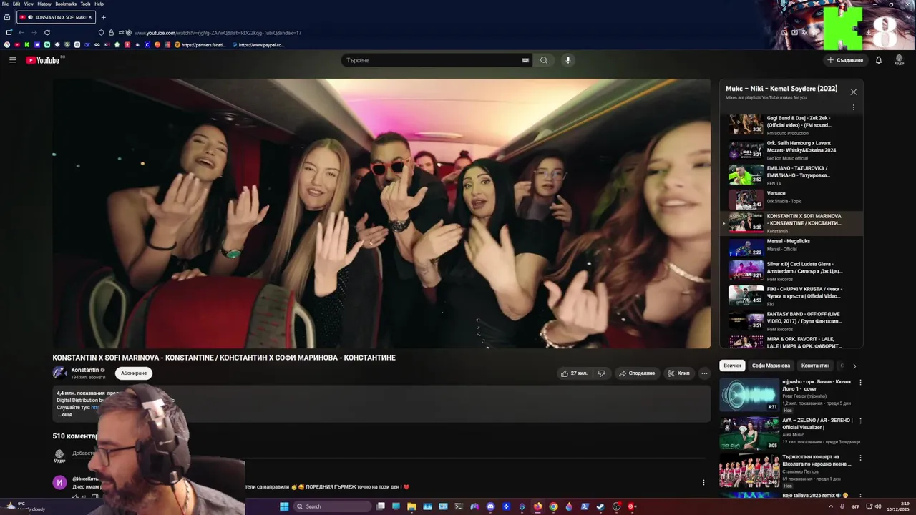This screenshot has height=515, width=916.
Task: Click the browser address bar URL
Action: [218, 33]
